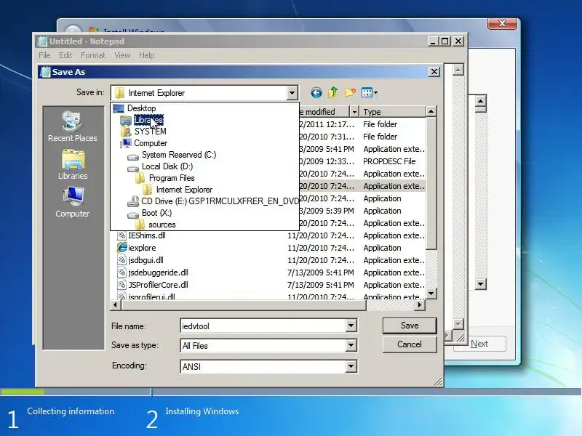The width and height of the screenshot is (582, 436).
Task: Choose System Reserved (C:) drive
Action: point(178,155)
